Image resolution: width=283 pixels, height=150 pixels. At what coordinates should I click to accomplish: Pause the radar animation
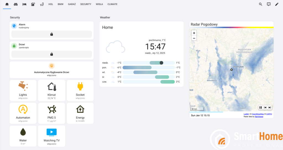260,107
